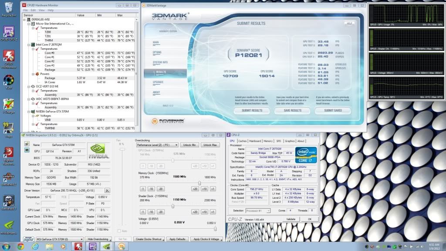
Task: Click Apply Clocks & Voltage button
Action: tap(206, 239)
